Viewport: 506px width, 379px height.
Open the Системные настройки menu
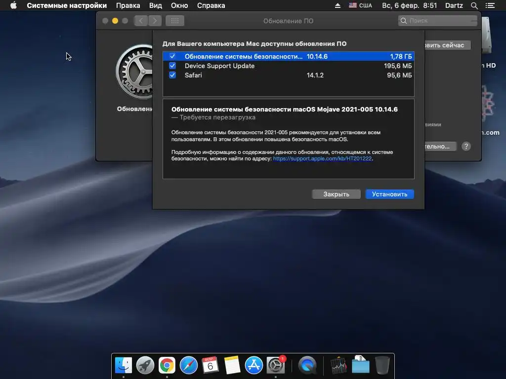coord(67,5)
